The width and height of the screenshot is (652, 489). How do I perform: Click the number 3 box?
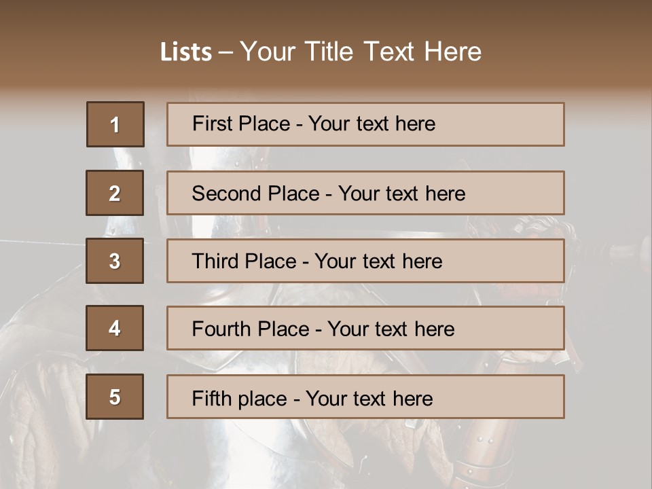tap(115, 261)
